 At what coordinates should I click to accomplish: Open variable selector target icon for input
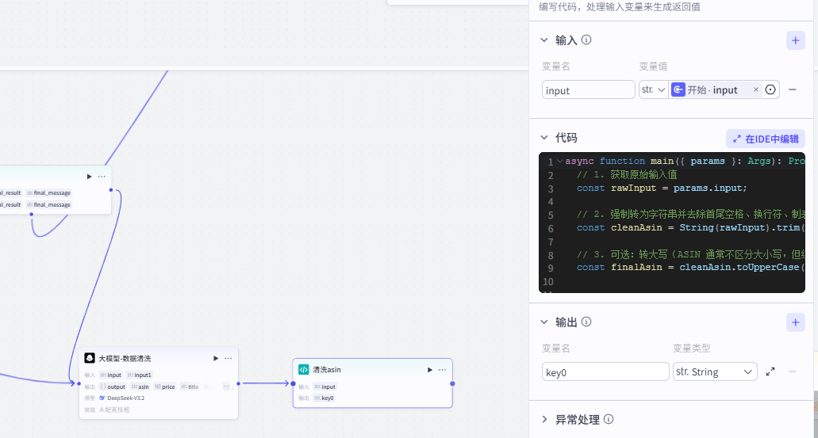click(x=770, y=90)
